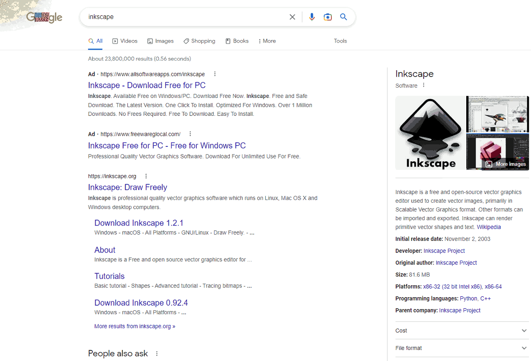Screen dimensions: 531x361
Task: Go to the Google homepage logo
Action: [x=44, y=17]
